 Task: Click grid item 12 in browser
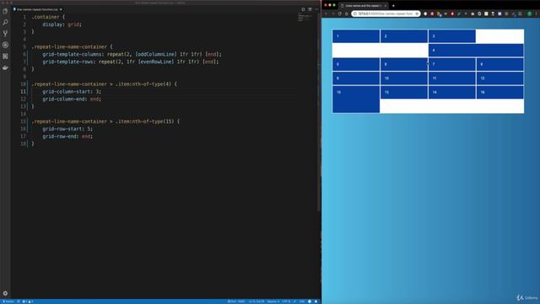tap(499, 79)
